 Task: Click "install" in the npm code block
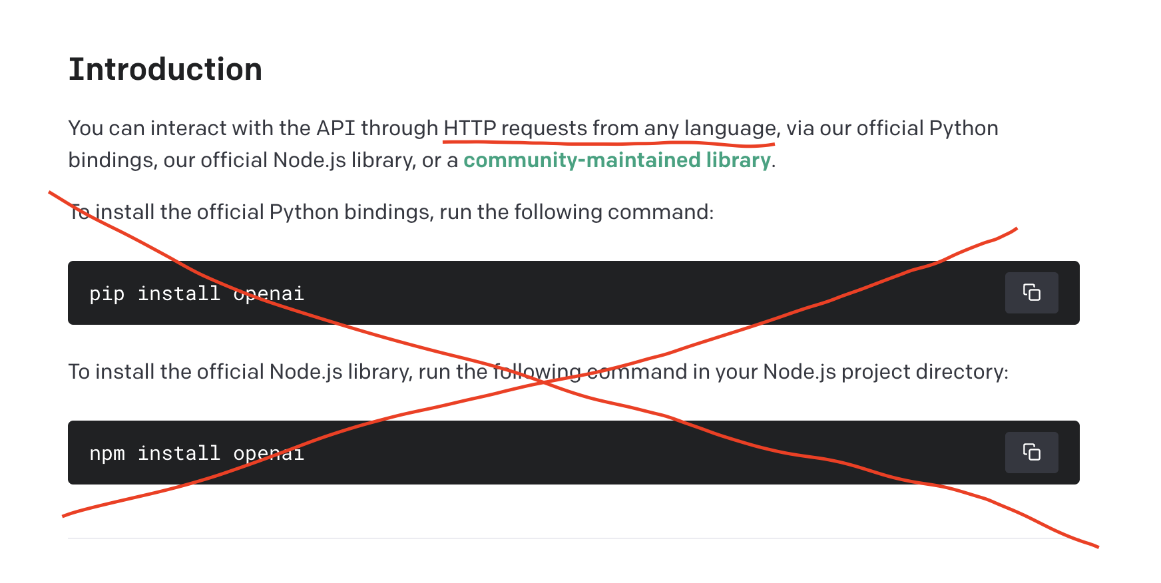tap(178, 453)
